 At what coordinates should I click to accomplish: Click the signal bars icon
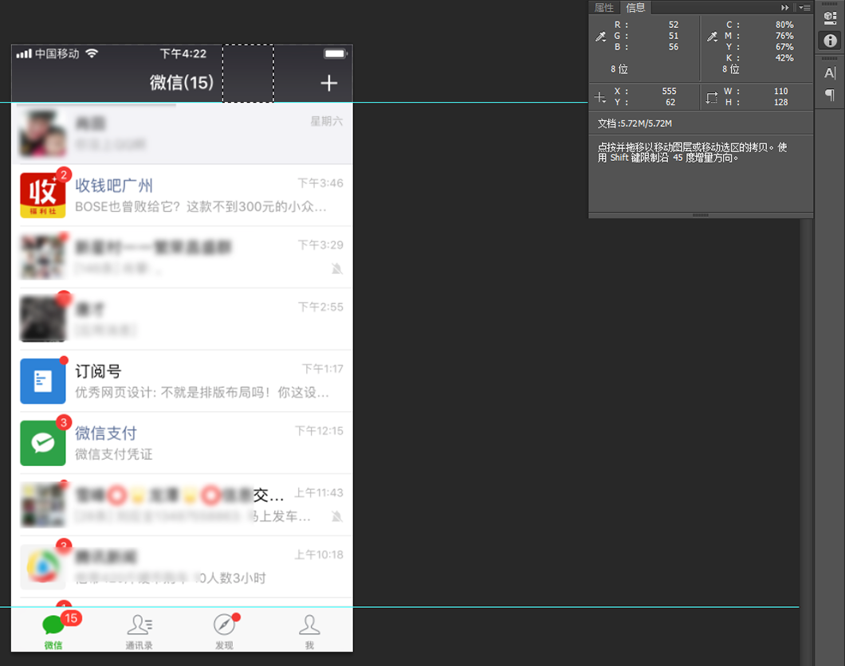point(24,53)
